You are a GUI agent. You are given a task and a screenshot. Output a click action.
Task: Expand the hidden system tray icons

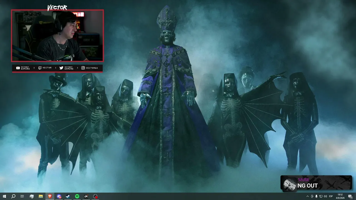pyautogui.click(x=307, y=196)
